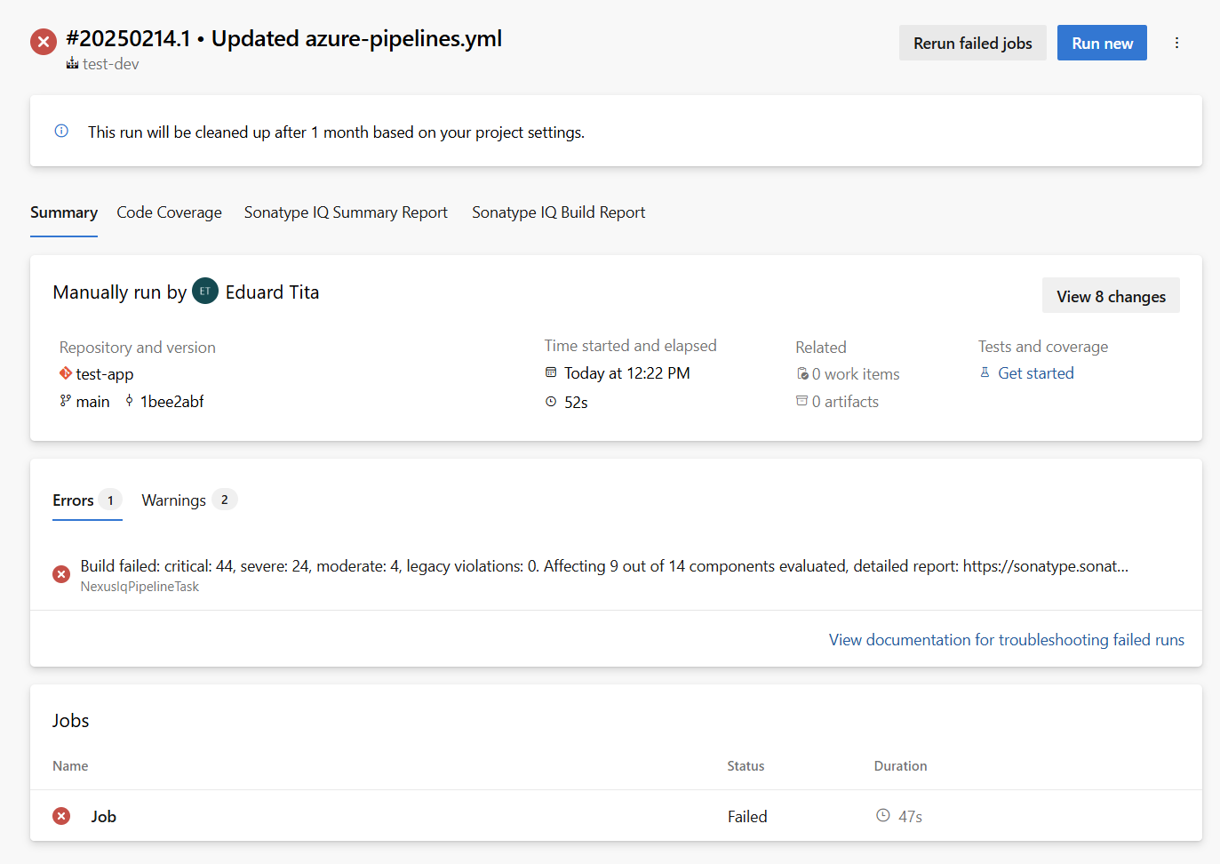1220x864 pixels.
Task: Click the tests flask icon near Get started
Action: click(984, 372)
